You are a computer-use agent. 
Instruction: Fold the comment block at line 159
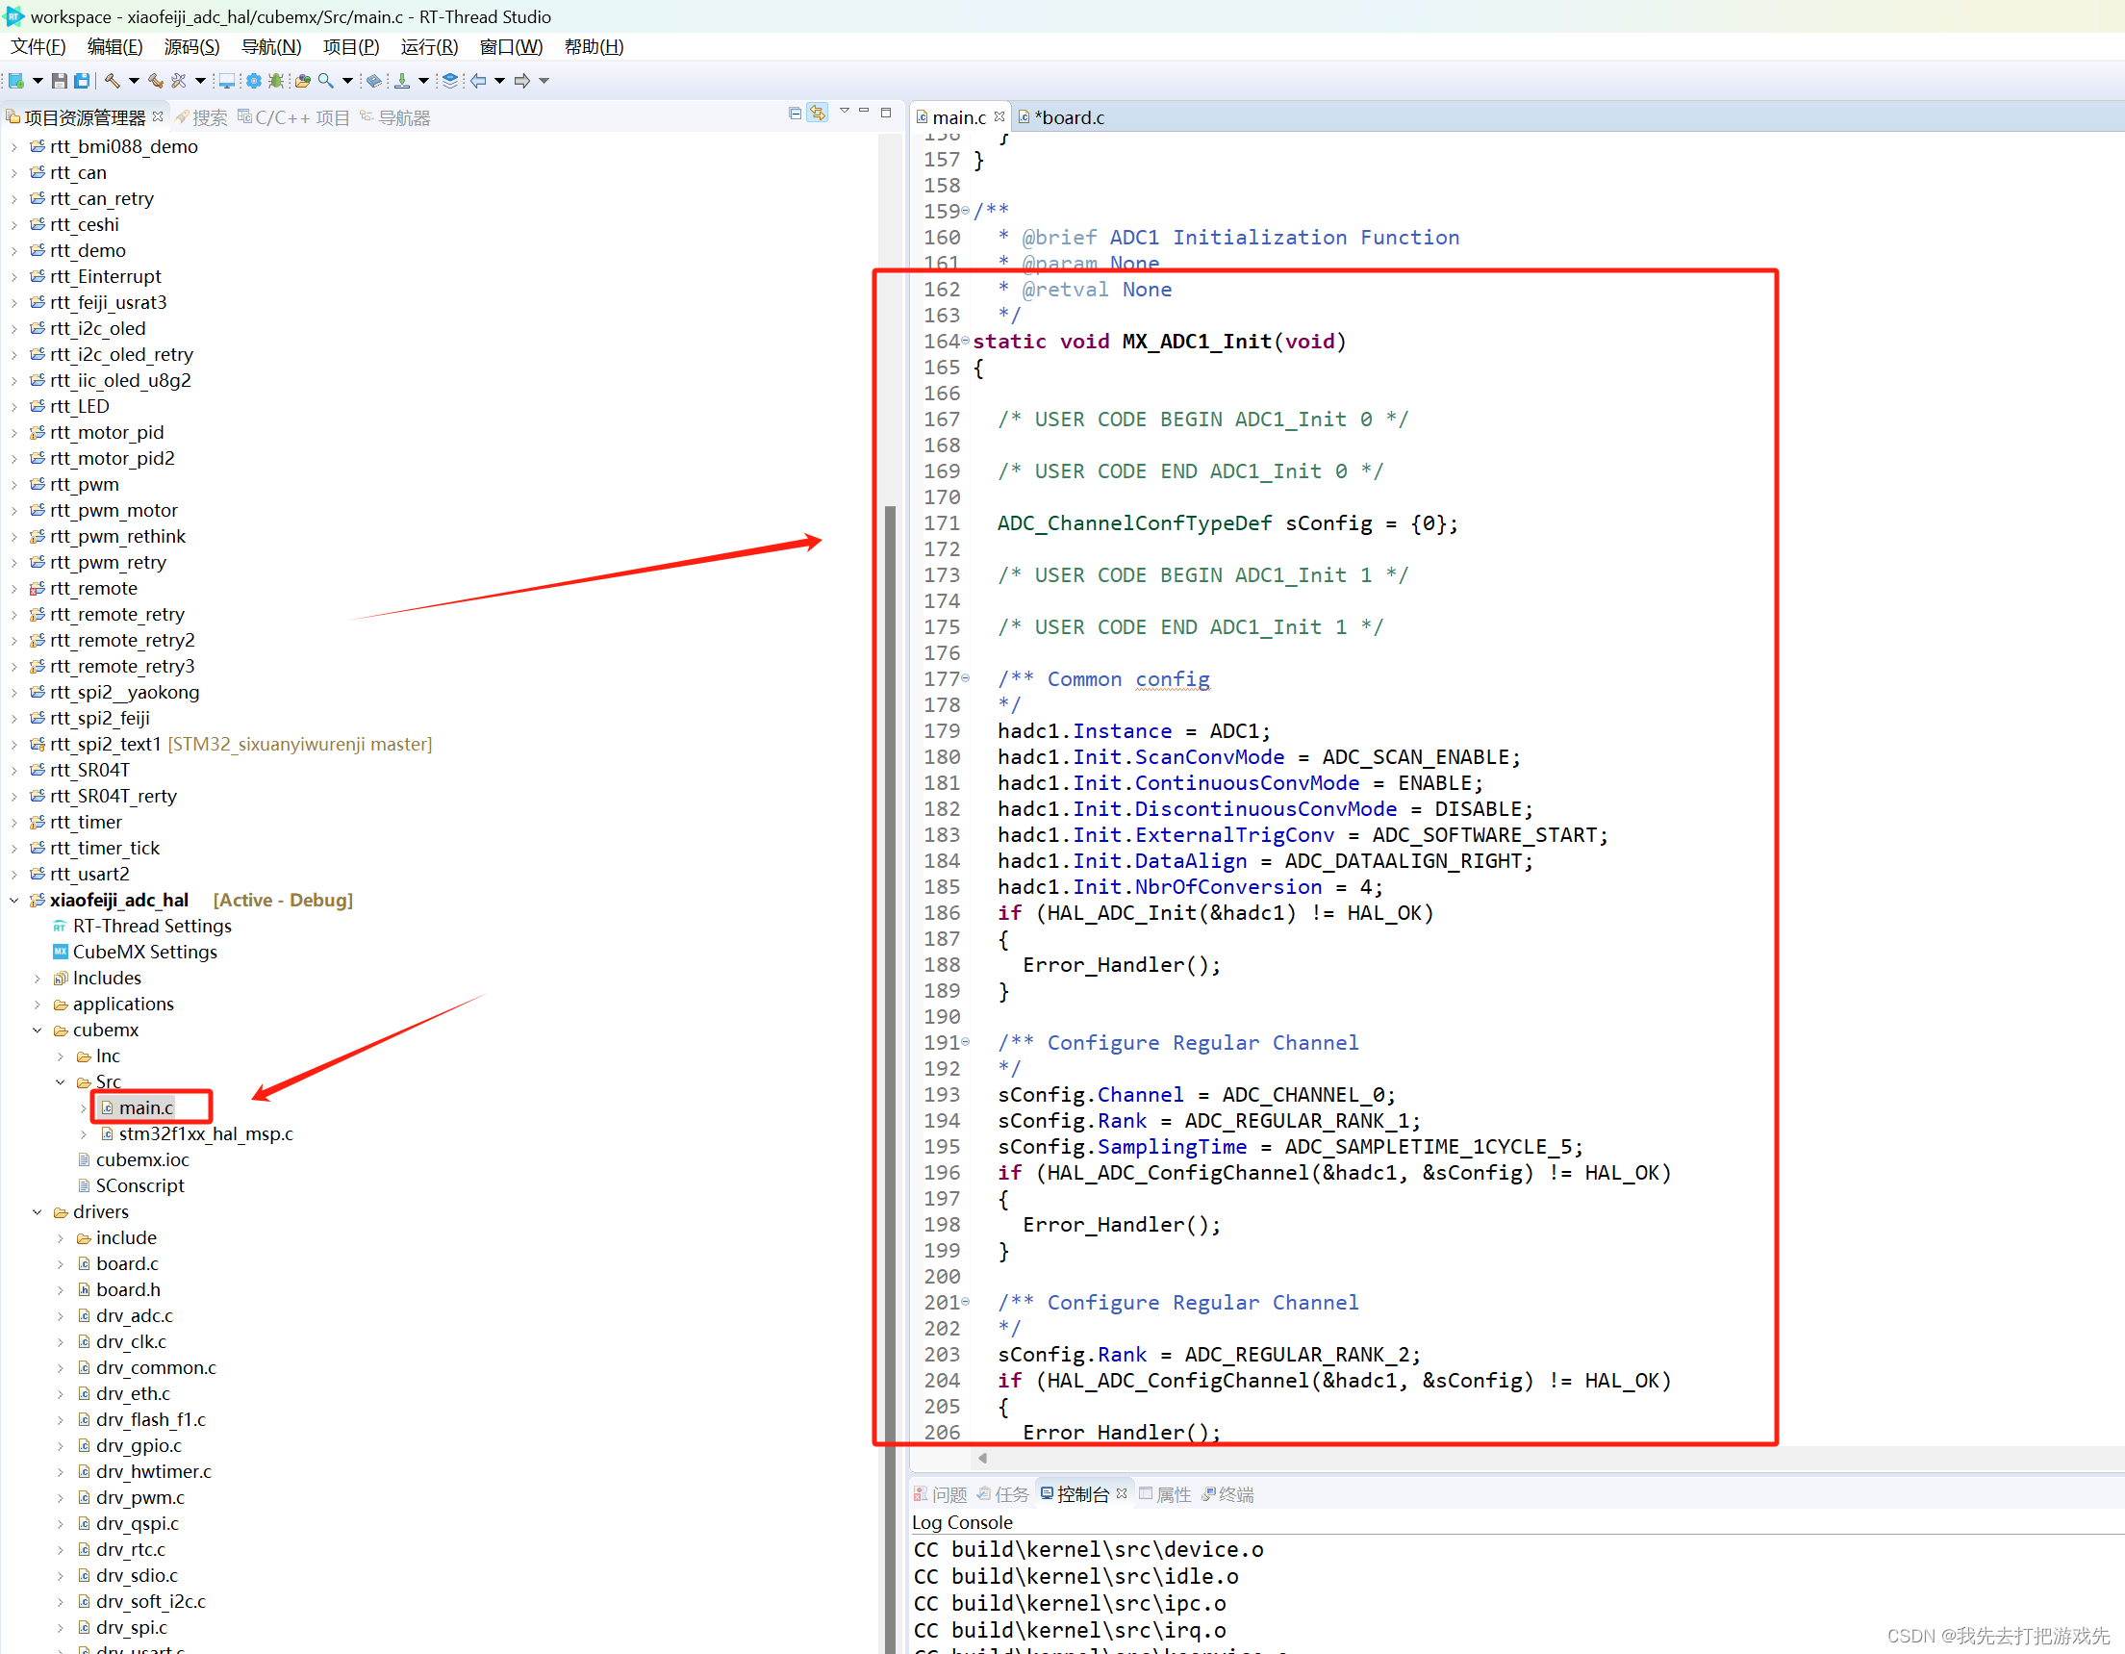click(x=965, y=210)
